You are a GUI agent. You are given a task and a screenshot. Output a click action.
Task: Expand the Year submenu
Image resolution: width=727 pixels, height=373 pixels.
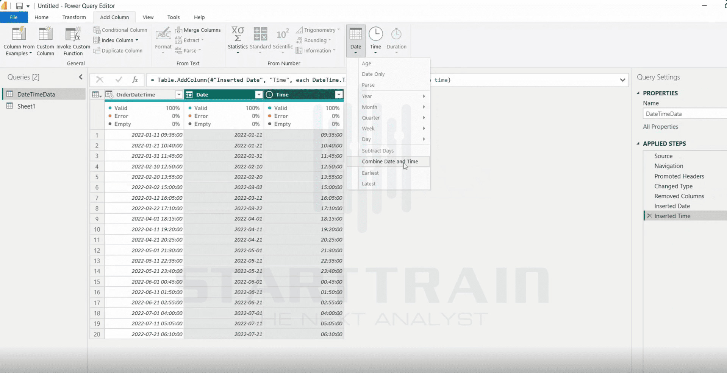[x=388, y=96]
